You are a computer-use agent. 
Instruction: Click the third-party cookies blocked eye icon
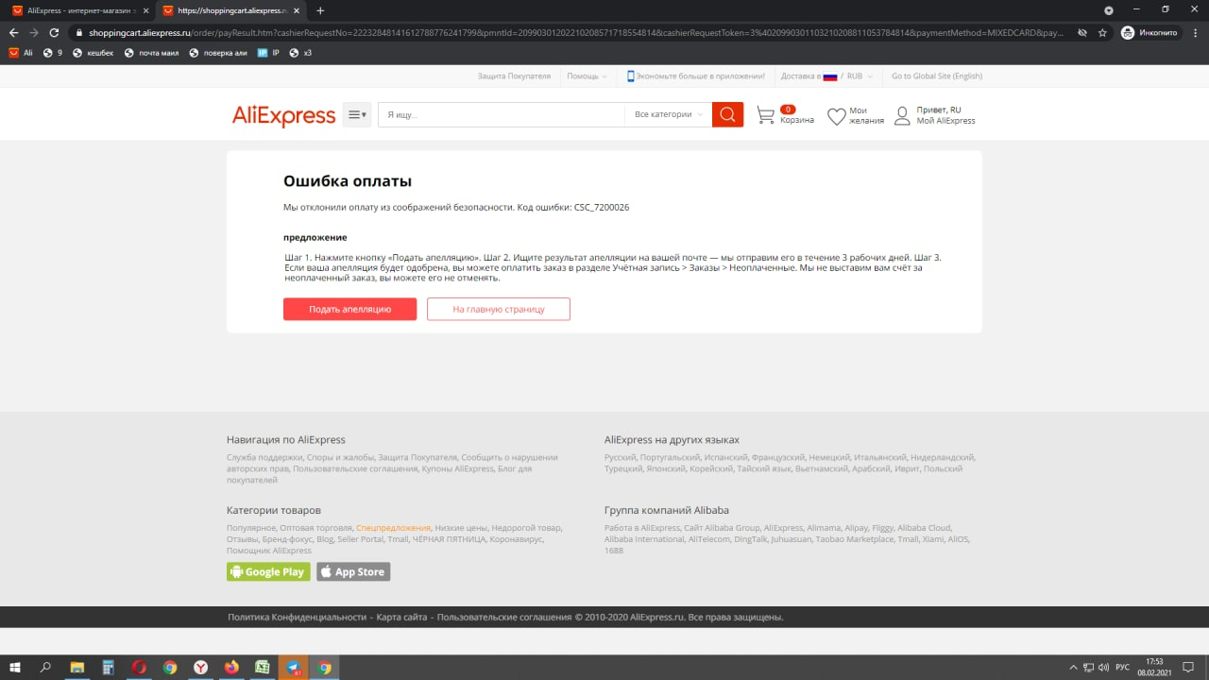click(x=1082, y=32)
